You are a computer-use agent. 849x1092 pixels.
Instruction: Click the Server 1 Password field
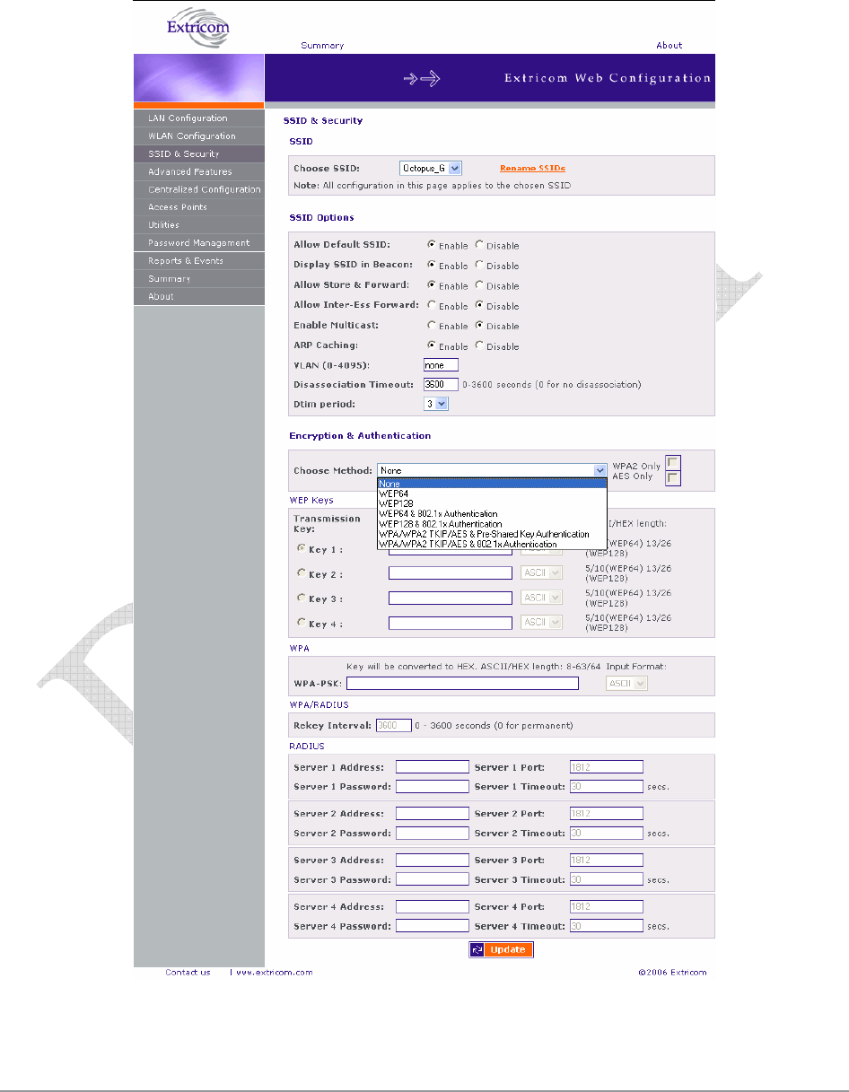coord(433,786)
